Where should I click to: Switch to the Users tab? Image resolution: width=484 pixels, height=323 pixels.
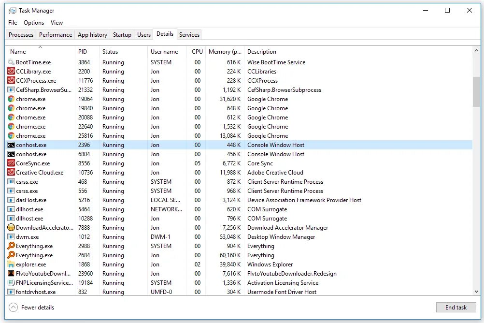coord(144,35)
